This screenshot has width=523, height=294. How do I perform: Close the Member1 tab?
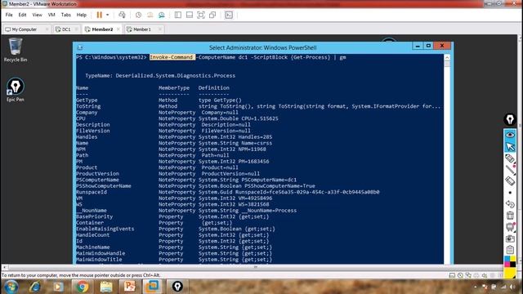click(160, 29)
